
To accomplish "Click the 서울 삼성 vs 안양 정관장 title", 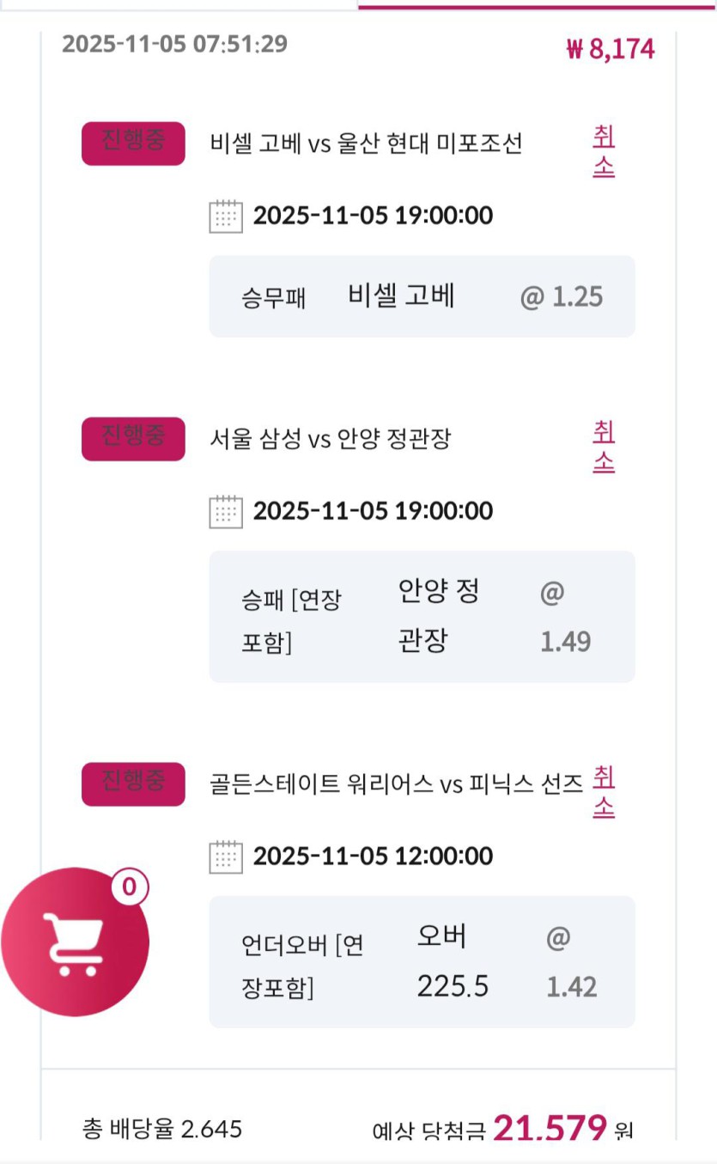I will click(x=330, y=440).
